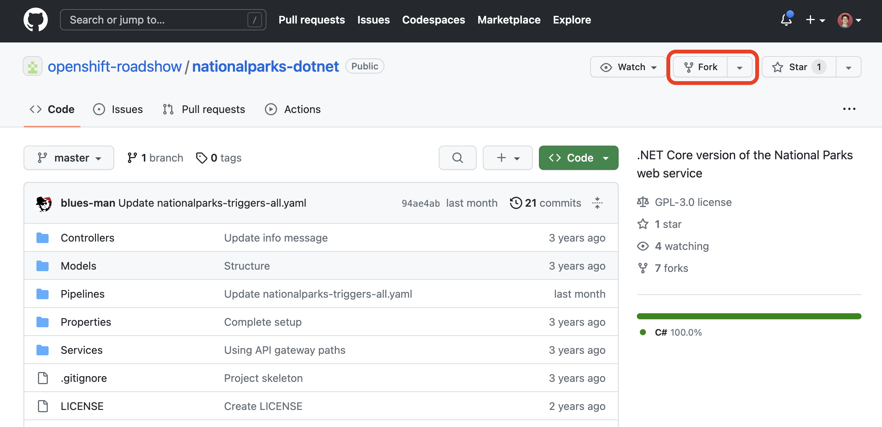882x427 pixels.
Task: Star this repository
Action: coord(799,67)
